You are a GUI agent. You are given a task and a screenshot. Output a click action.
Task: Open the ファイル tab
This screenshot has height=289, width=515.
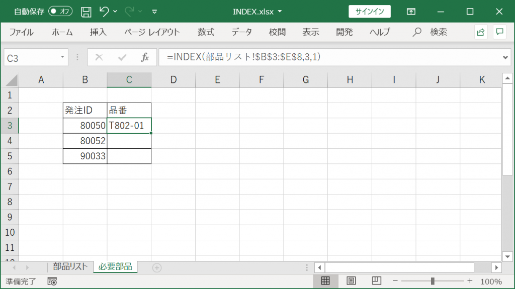pyautogui.click(x=21, y=32)
